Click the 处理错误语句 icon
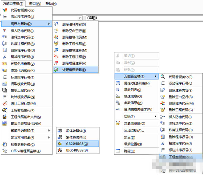The height and width of the screenshot is (175, 203). 56,70
